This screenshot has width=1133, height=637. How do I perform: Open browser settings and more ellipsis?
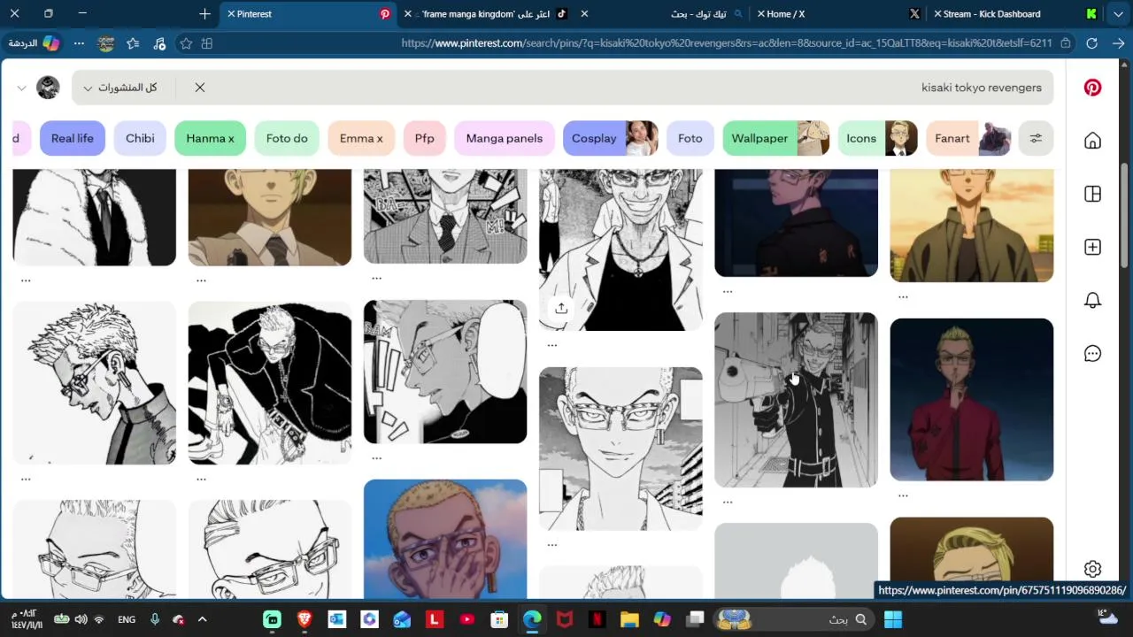pos(80,42)
